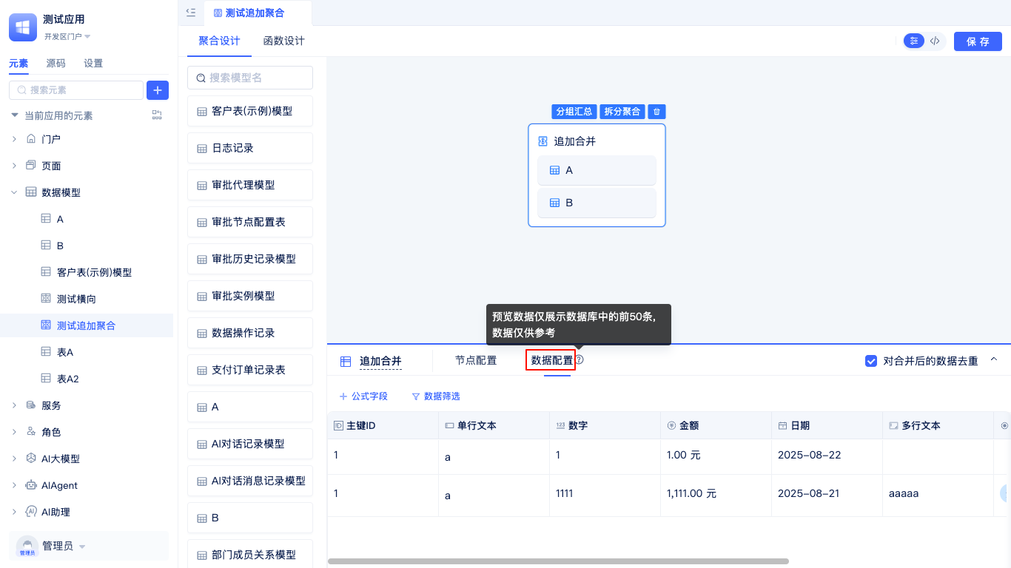
Task: Click the 数字 column 123 icon
Action: 560,426
